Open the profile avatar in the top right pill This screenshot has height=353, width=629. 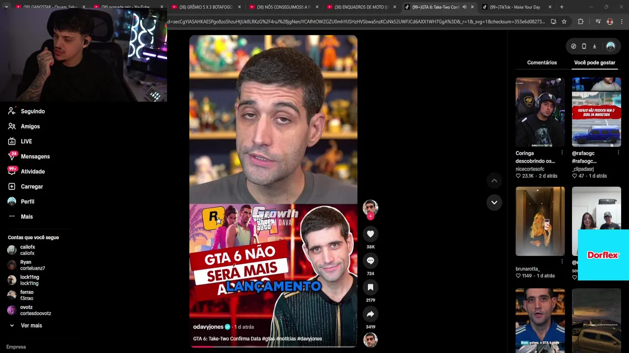click(610, 46)
